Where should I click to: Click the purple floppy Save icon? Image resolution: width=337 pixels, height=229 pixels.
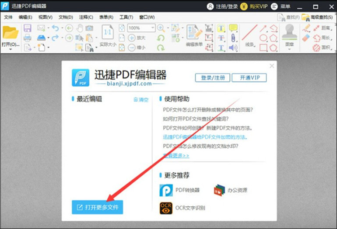pyautogui.click(x=28, y=28)
